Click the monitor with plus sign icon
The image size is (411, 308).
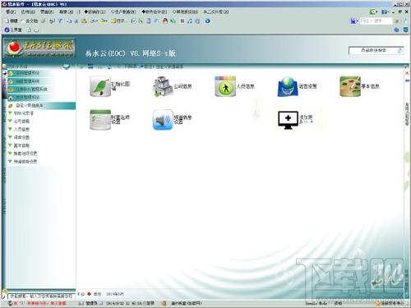[x=288, y=120]
